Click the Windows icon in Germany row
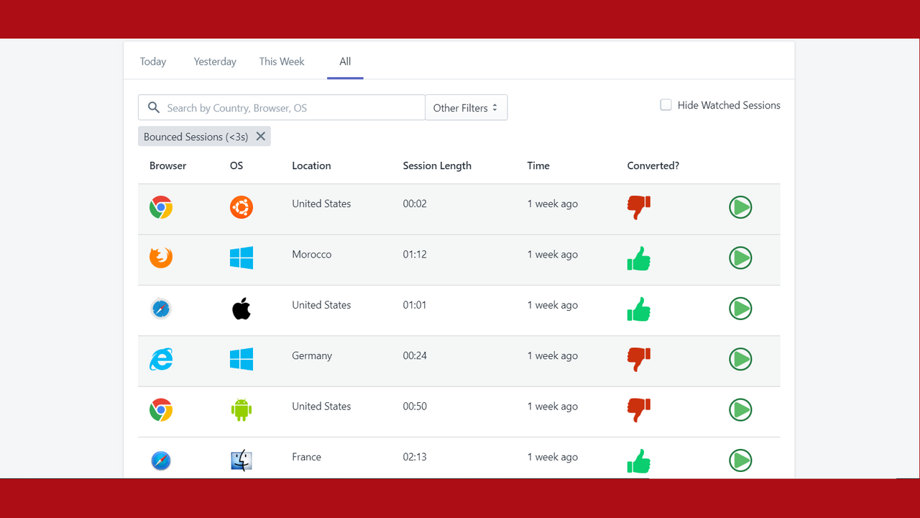Image resolution: width=920 pixels, height=518 pixels. pyautogui.click(x=241, y=359)
